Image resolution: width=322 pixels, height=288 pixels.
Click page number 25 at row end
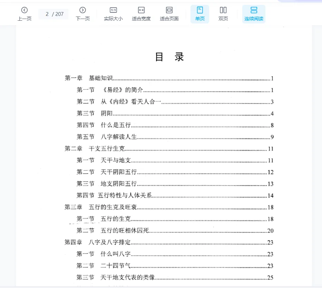pyautogui.click(x=270, y=278)
